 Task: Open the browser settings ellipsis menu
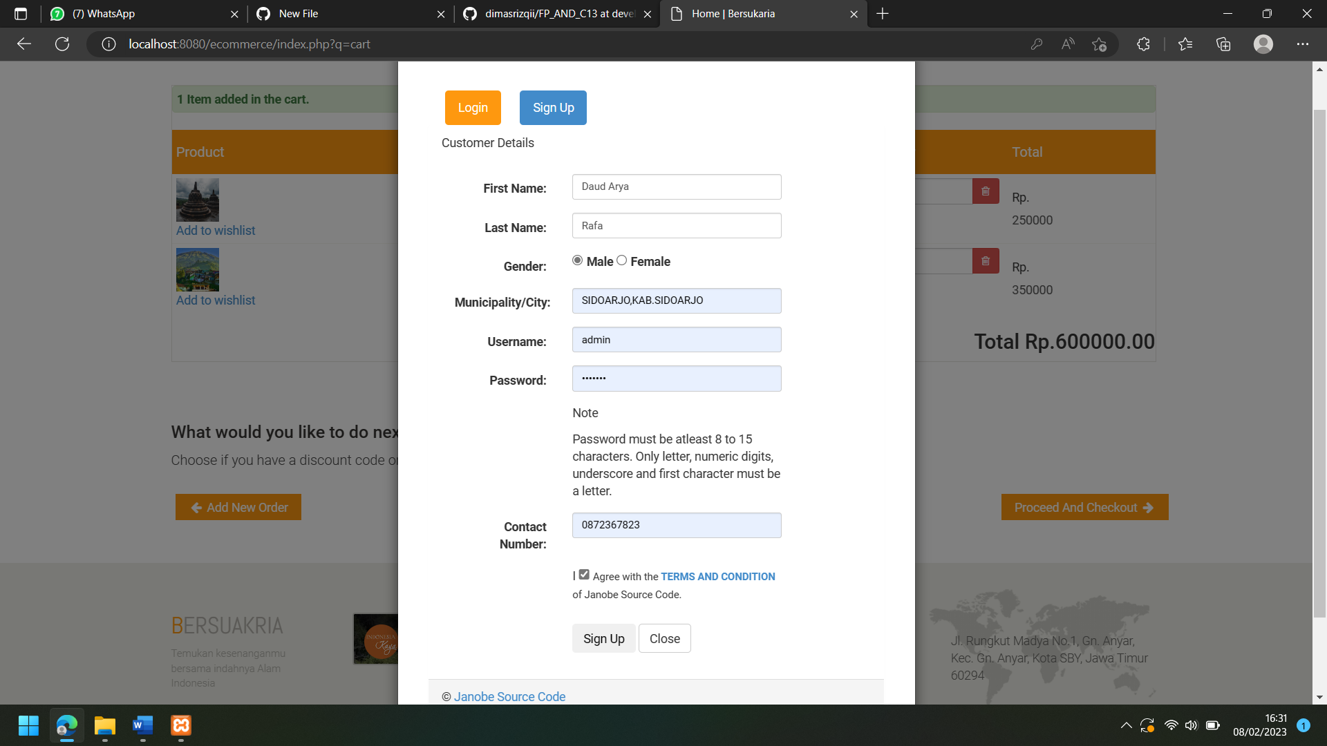pos(1303,44)
